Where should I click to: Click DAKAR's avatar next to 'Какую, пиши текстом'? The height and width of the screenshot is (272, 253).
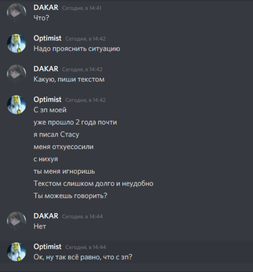[16, 74]
